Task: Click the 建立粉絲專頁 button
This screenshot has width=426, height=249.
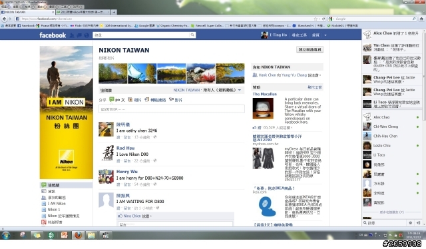Action: (x=310, y=49)
